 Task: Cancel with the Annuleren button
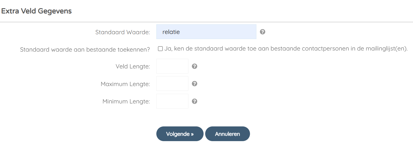point(228,134)
